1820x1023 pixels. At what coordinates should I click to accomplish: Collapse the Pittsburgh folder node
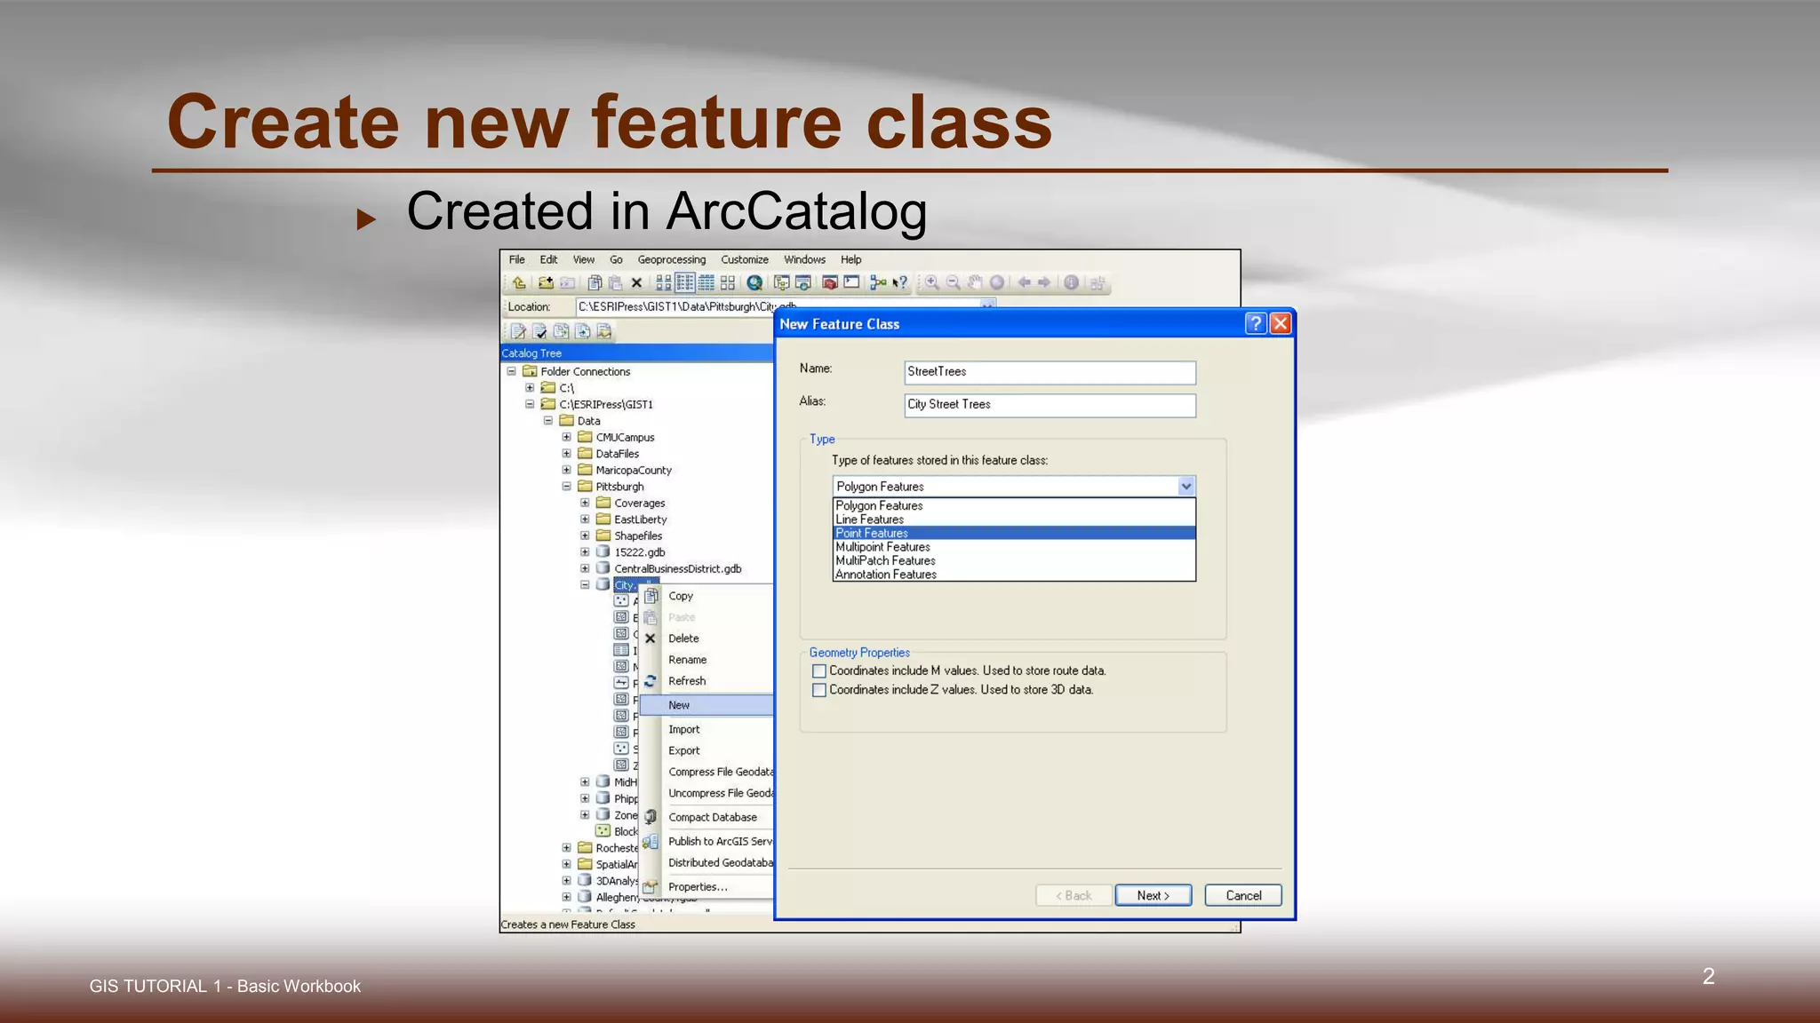point(567,487)
